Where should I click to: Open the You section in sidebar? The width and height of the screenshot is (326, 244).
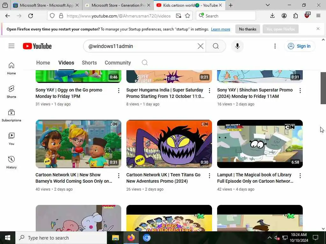click(x=11, y=139)
